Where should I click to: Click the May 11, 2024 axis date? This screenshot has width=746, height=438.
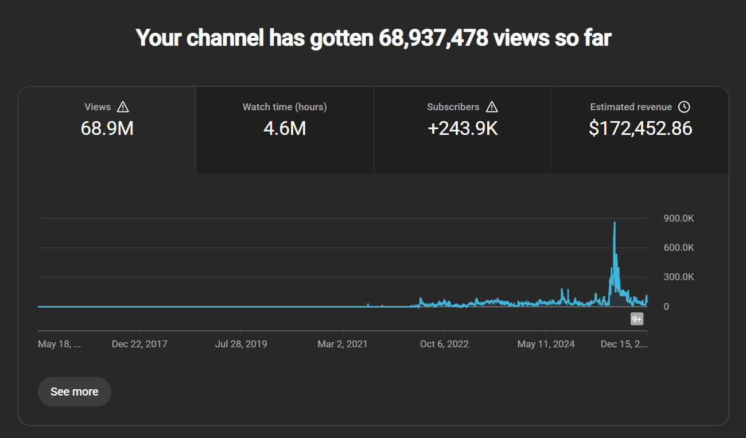(x=546, y=344)
